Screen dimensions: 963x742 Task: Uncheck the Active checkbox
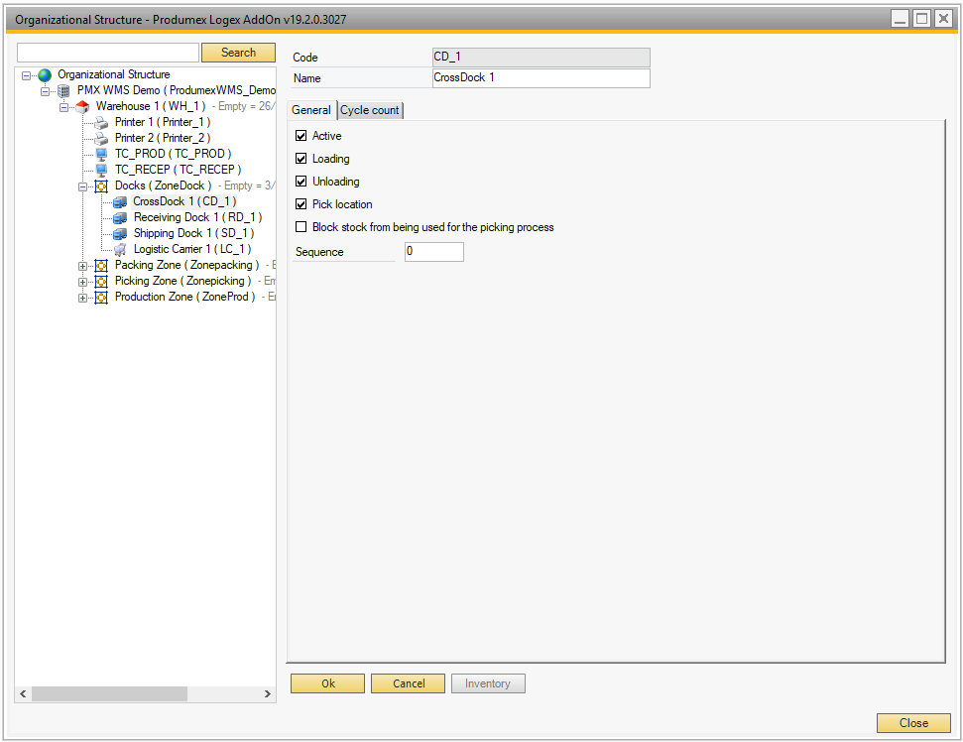point(301,136)
